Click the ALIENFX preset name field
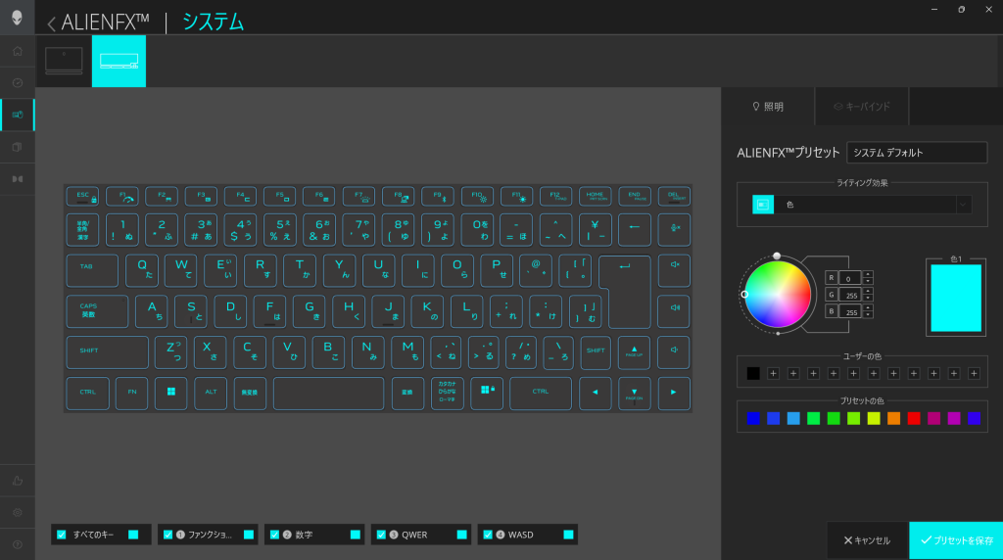Screen dimensions: 1003x560 pos(916,153)
